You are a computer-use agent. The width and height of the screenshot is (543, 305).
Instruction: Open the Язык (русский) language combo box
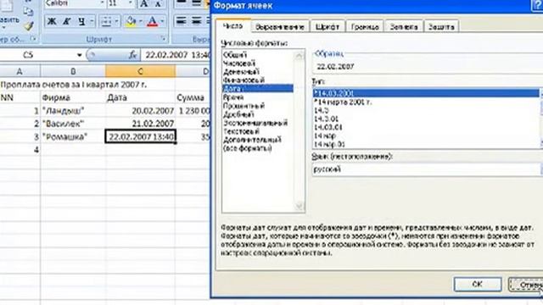point(428,169)
